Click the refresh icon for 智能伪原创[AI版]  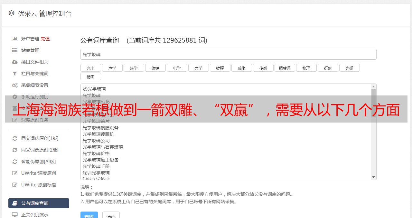15,162
